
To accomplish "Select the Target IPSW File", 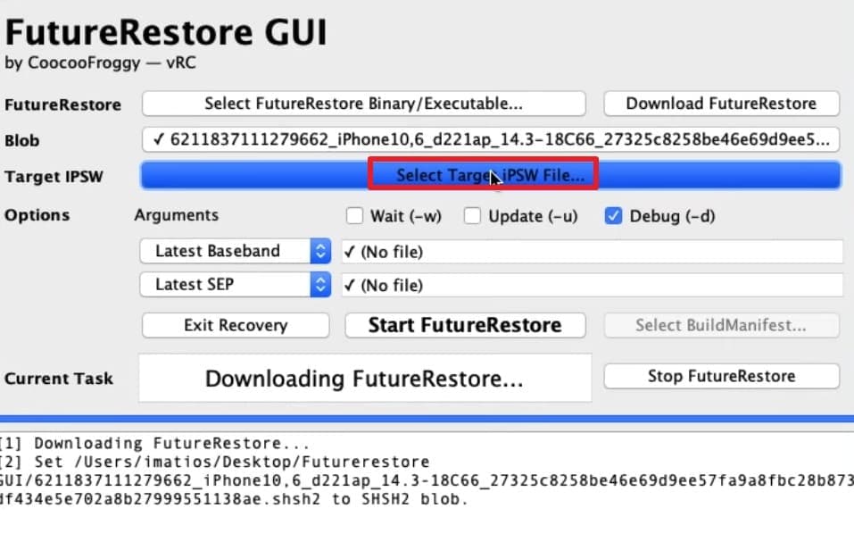I will pos(484,174).
